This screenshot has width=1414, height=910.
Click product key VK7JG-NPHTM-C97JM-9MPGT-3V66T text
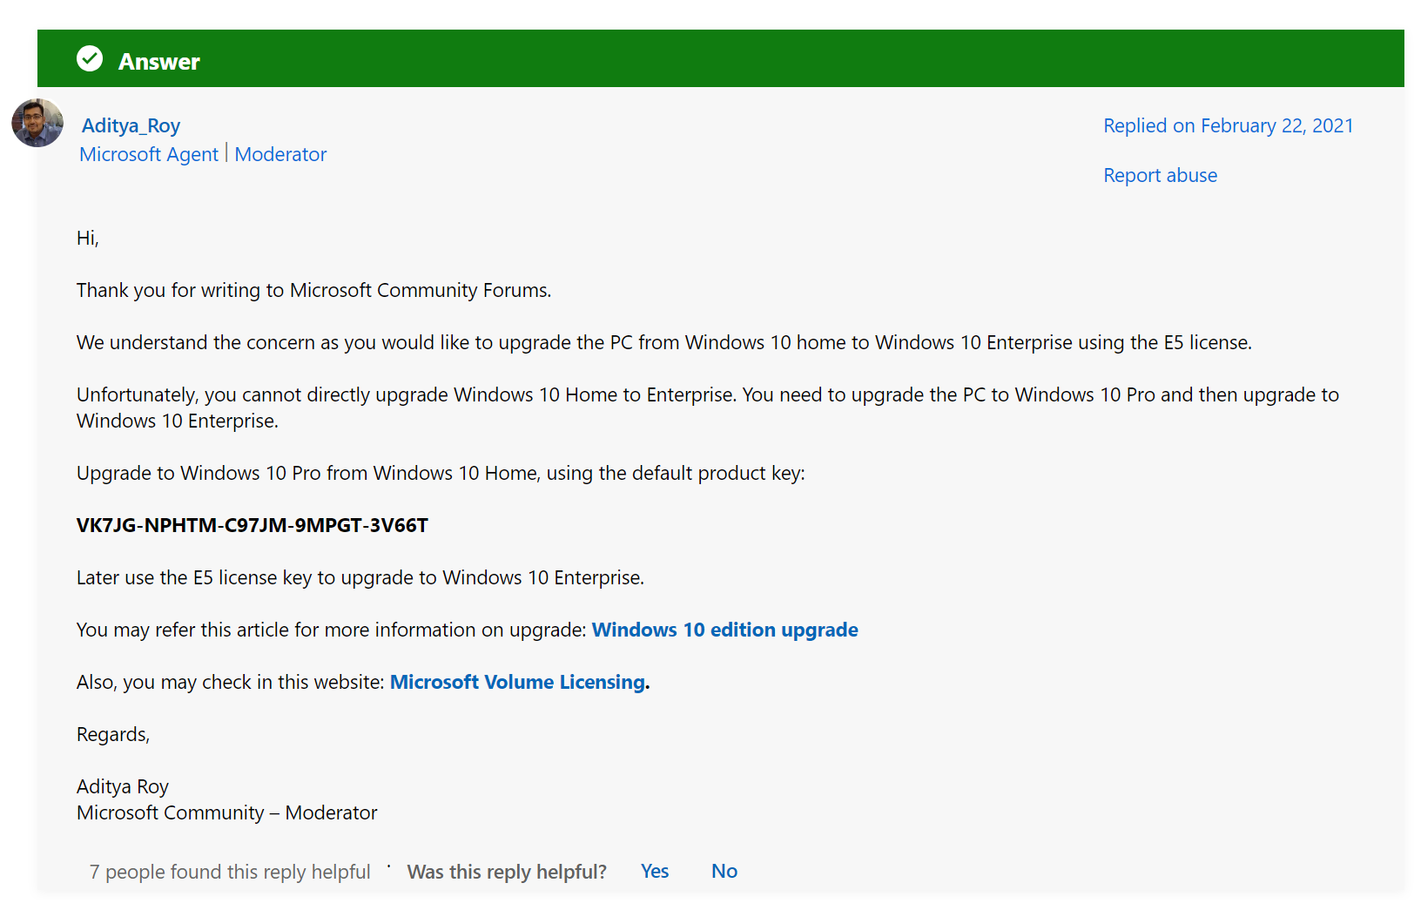[252, 525]
